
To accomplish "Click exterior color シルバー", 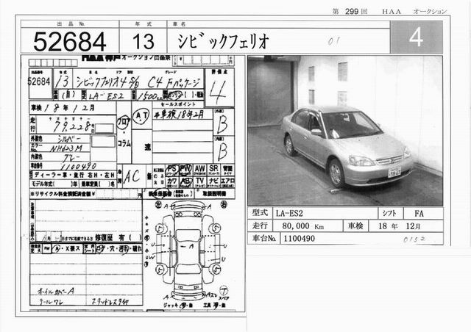I will [69, 139].
